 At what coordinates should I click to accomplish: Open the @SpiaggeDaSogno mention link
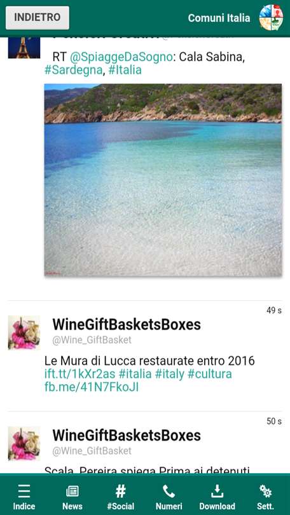click(121, 57)
